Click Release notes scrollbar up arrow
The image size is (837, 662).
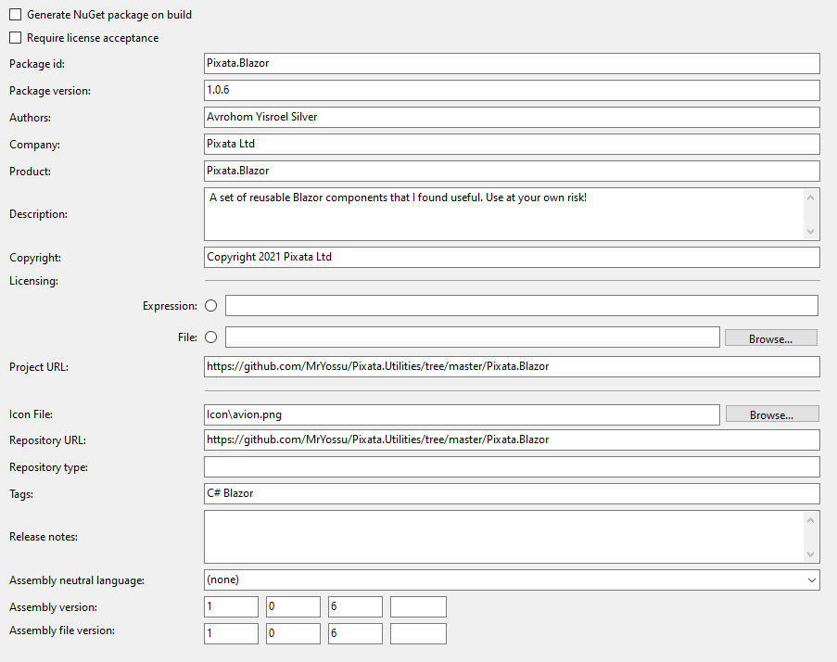810,520
